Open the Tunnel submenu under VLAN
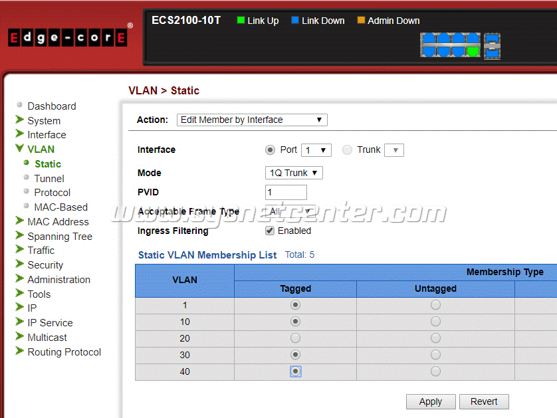 point(49,178)
